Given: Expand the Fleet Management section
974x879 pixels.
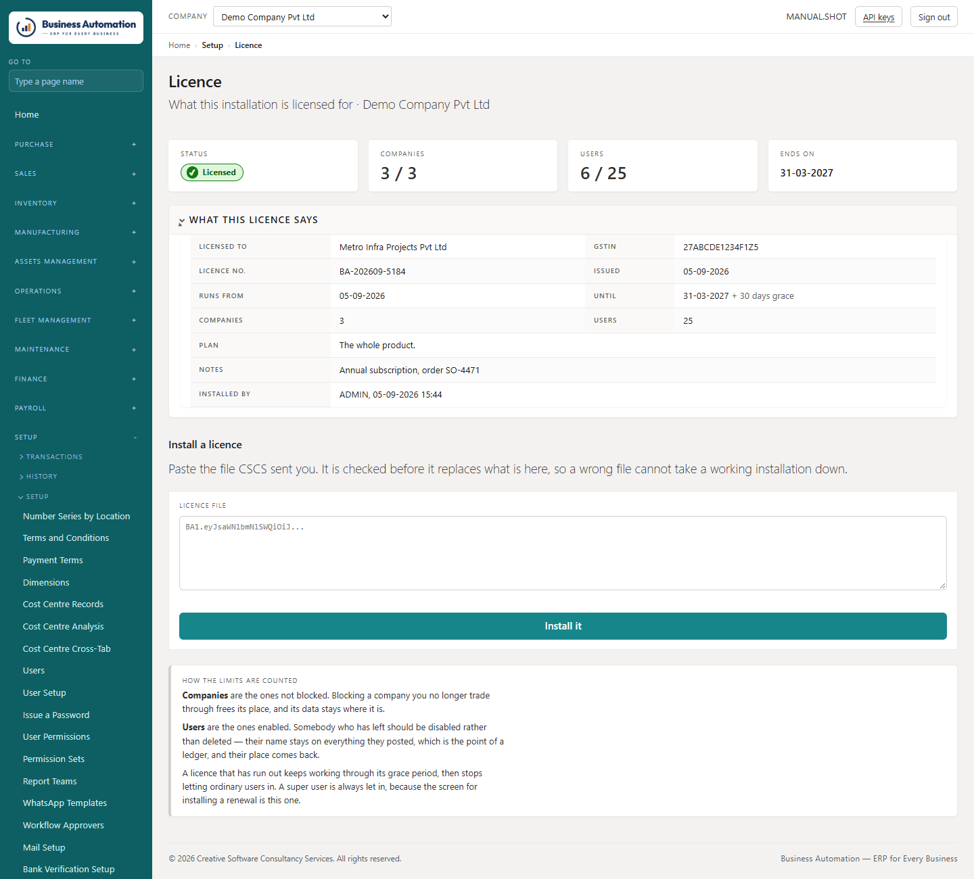Looking at the screenshot, I should 76,320.
